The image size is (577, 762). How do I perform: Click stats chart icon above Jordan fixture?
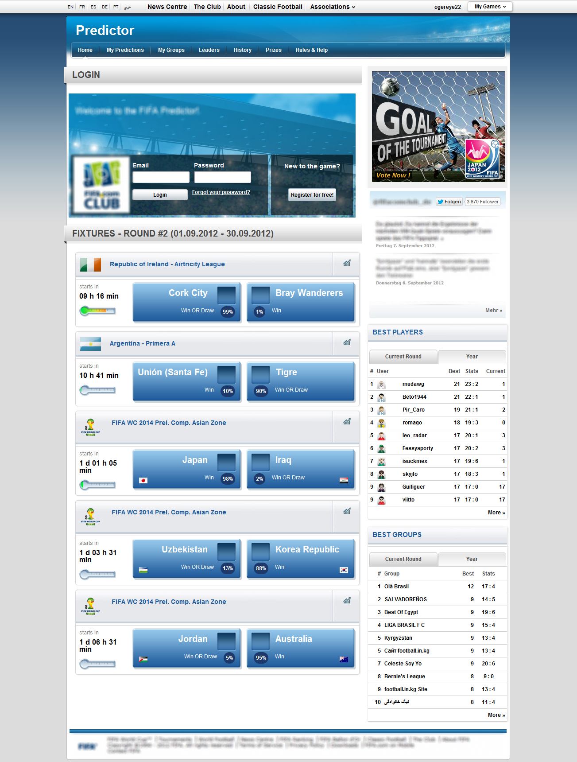tap(347, 601)
